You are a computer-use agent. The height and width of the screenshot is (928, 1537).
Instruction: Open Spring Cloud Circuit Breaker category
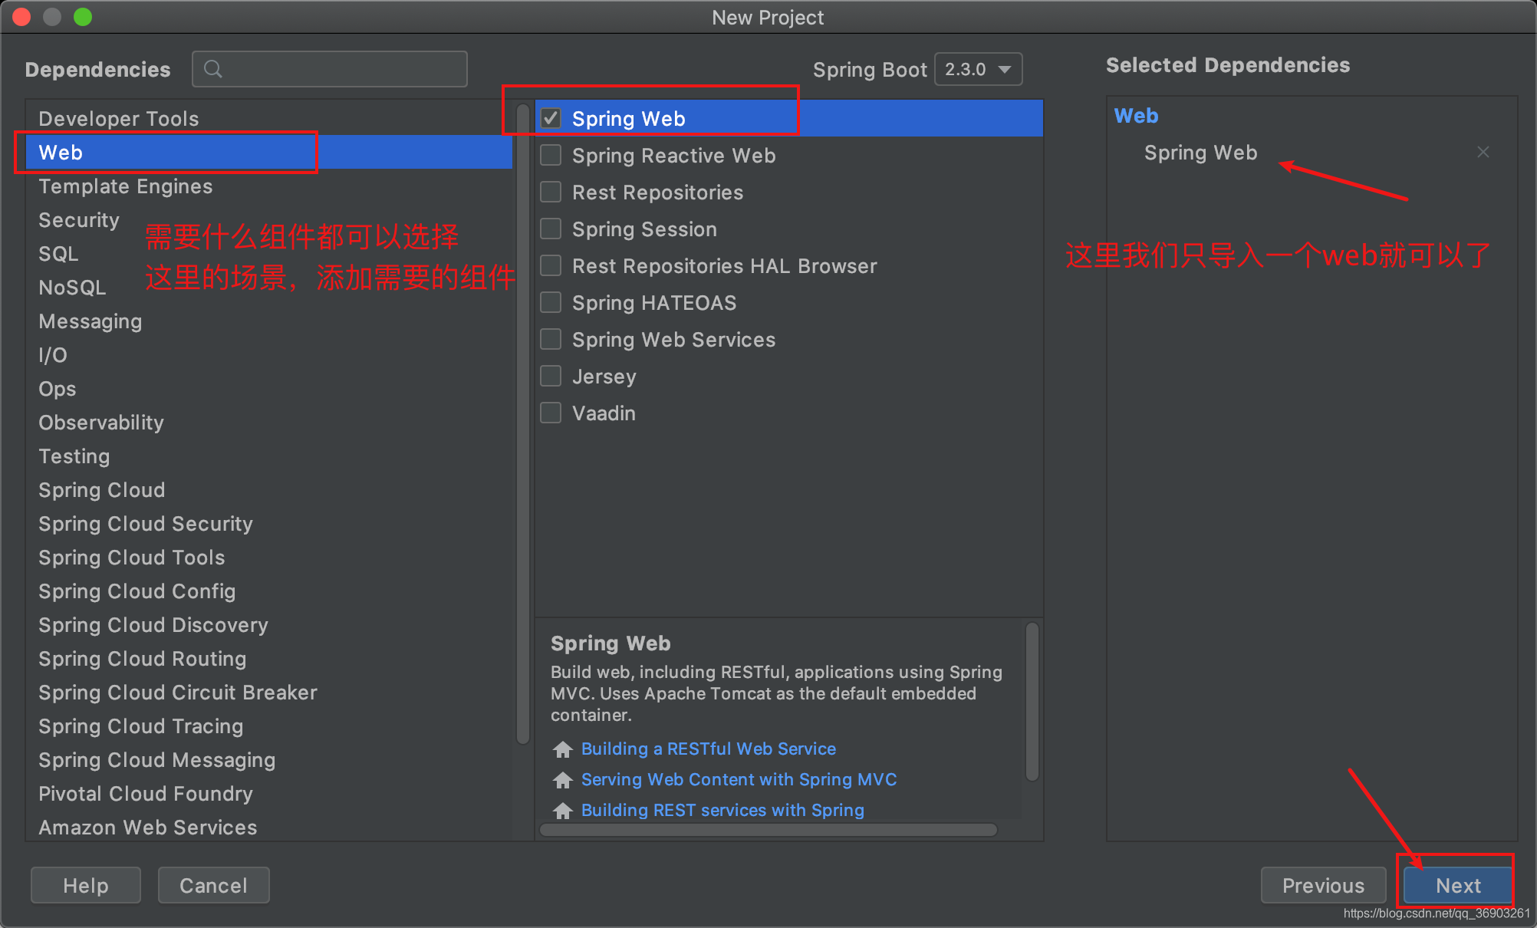coord(269,692)
